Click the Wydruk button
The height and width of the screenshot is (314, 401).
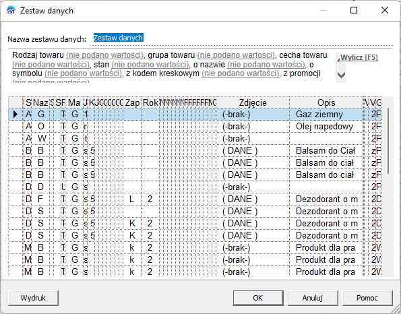tap(33, 298)
